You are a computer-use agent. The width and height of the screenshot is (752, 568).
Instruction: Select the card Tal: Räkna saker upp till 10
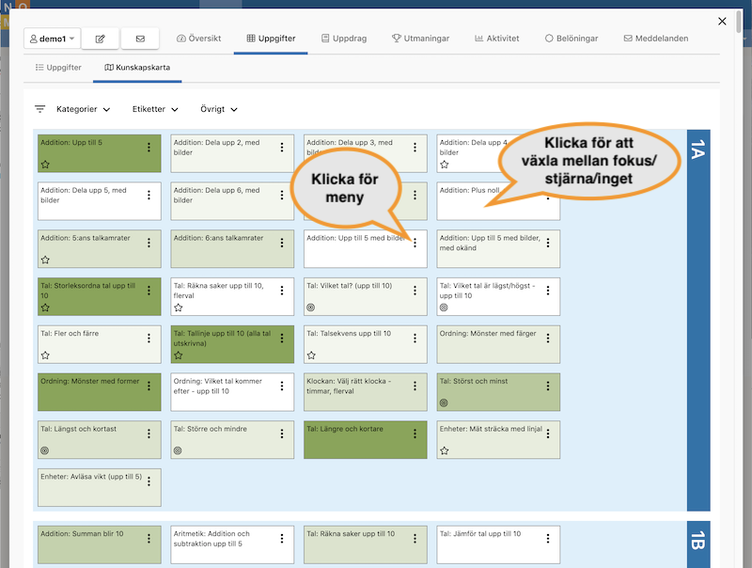tap(365, 545)
